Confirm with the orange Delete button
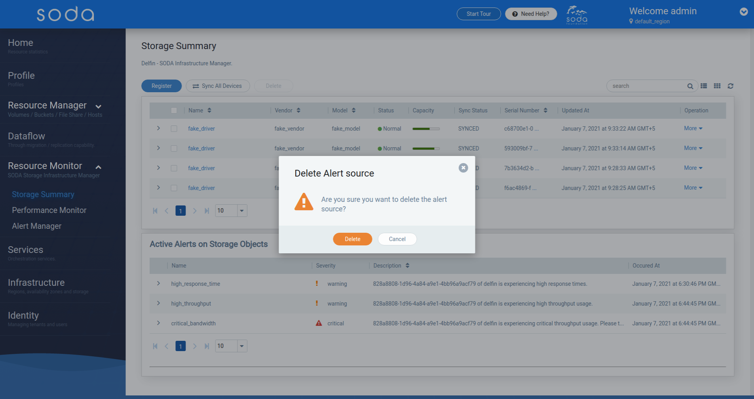 tap(352, 239)
